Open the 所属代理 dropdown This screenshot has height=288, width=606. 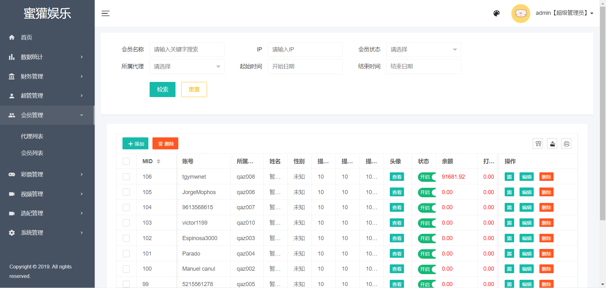[x=187, y=66]
